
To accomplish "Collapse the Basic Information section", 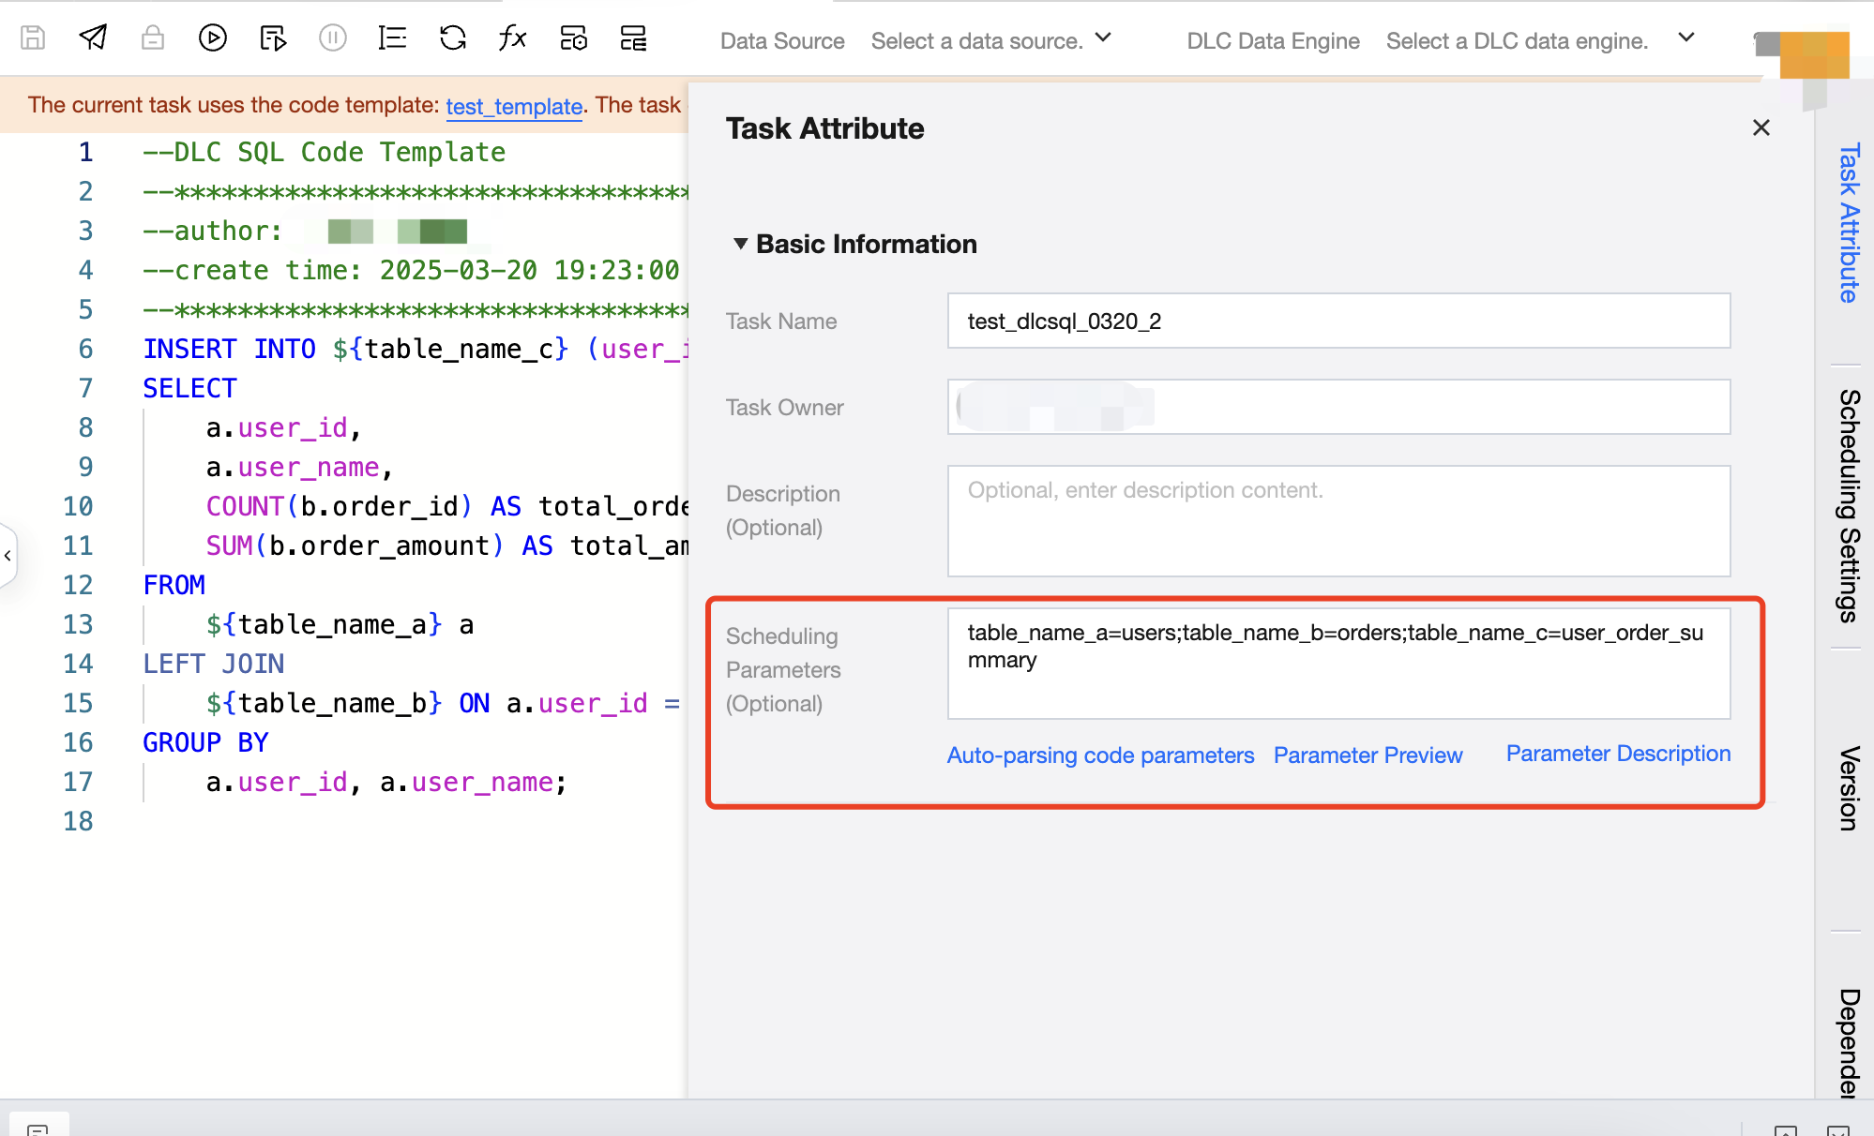I will 741,244.
